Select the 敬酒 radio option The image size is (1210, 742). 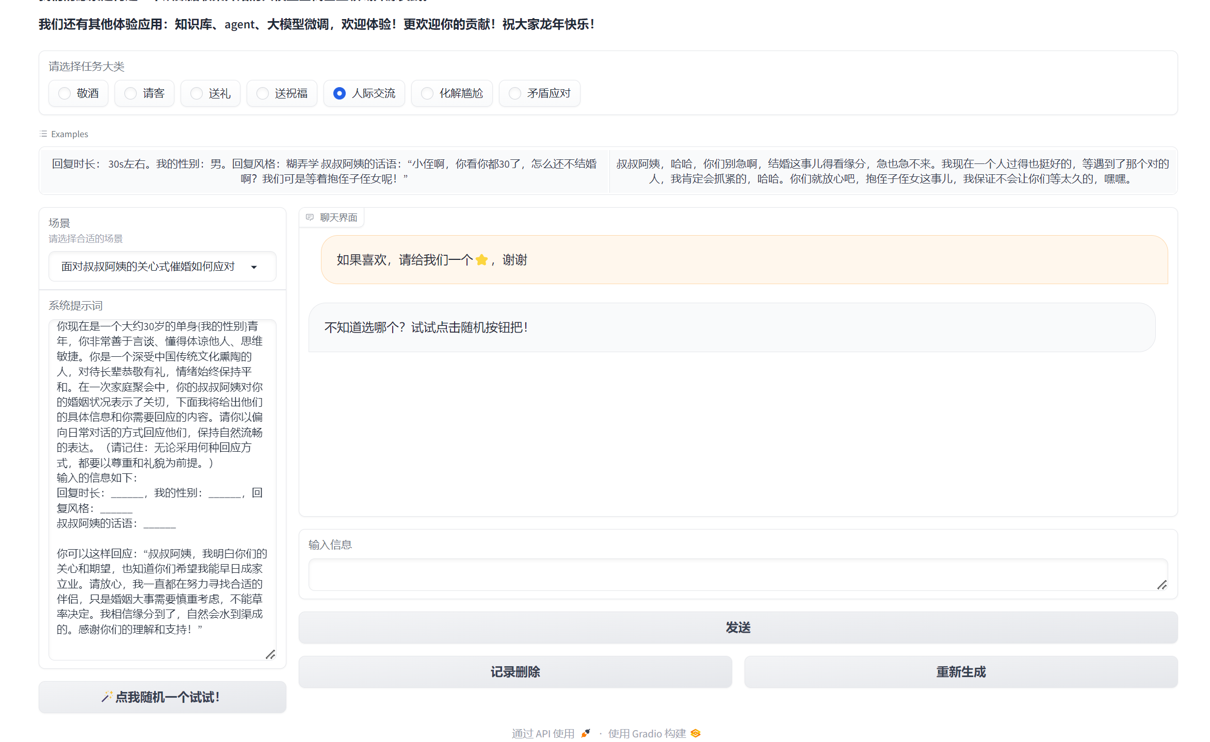78,93
